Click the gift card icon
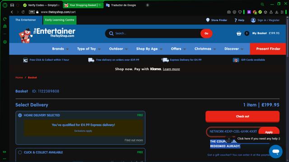289x162 pixels. coord(236,60)
